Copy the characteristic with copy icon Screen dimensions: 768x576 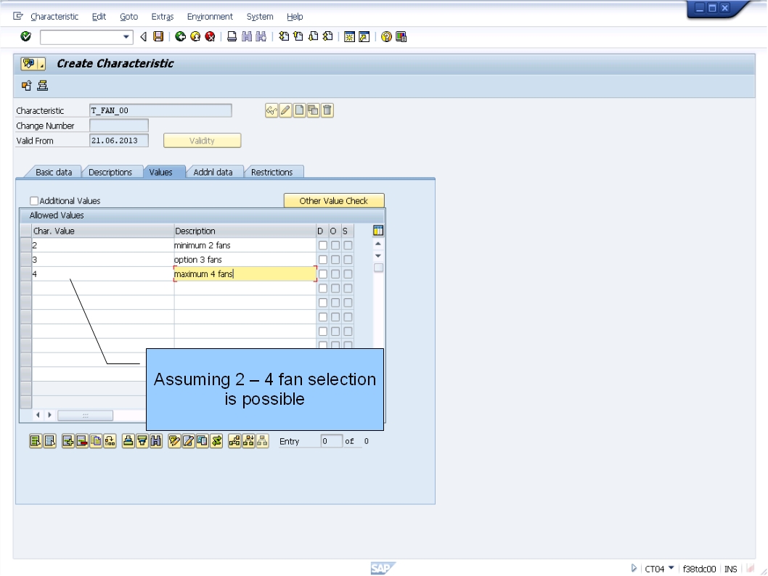(313, 110)
